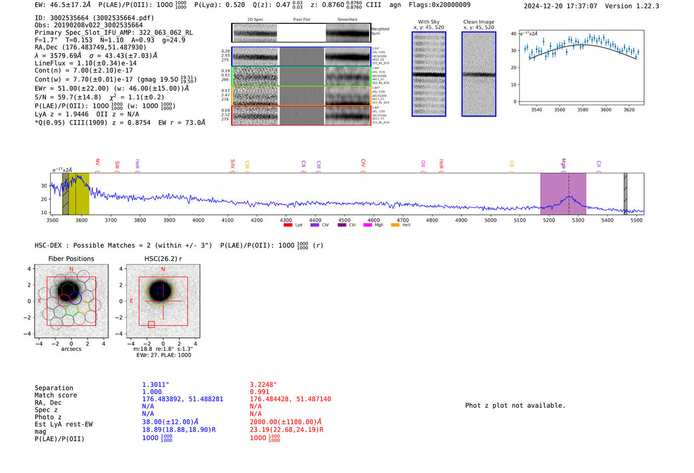Click the red coordinates '176.484428, 51.487140'
This screenshot has width=694, height=473.
pos(290,399)
